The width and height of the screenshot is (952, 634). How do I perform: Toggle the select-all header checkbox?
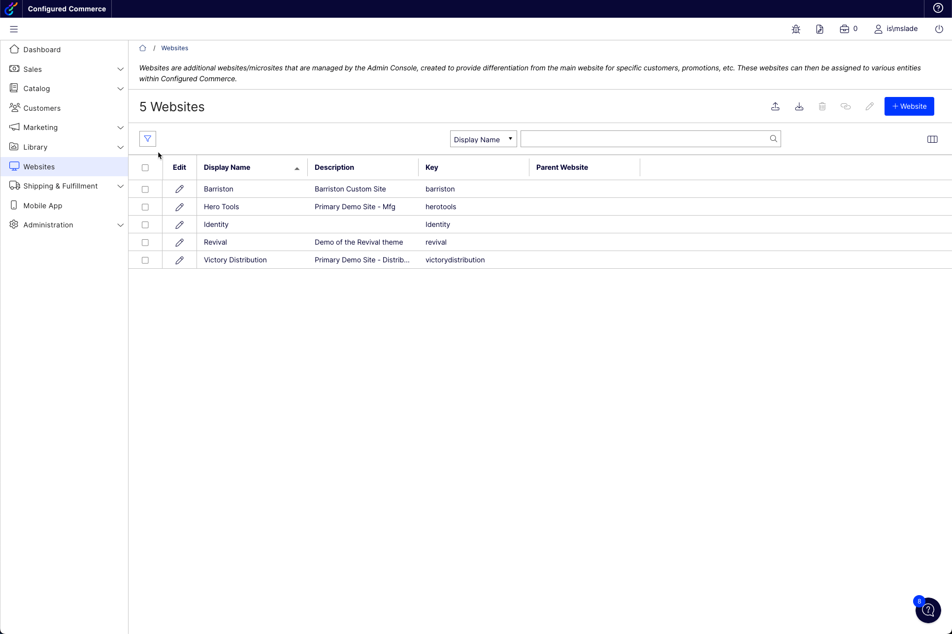click(x=145, y=167)
